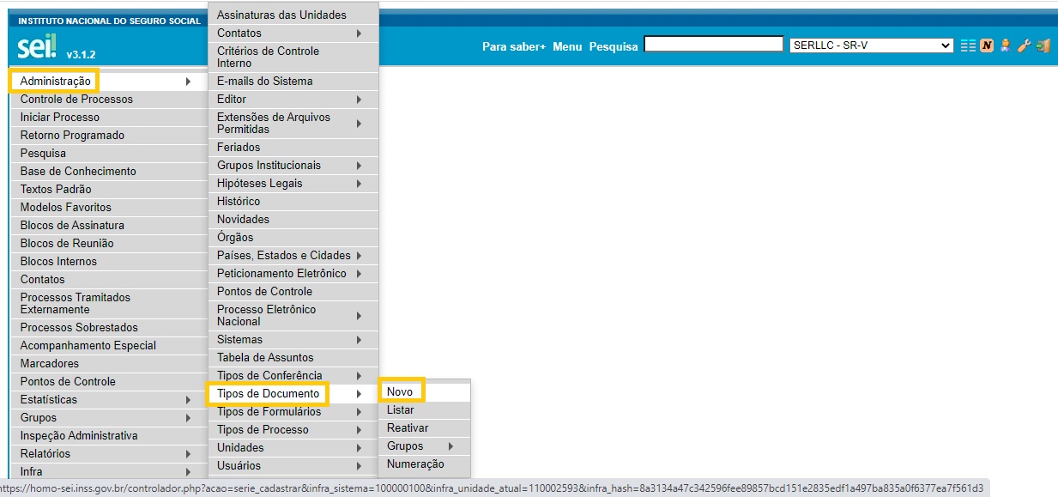Expand the Hipóteses Legais submenu arrow
Screen dimensions: 1058x497
(359, 184)
